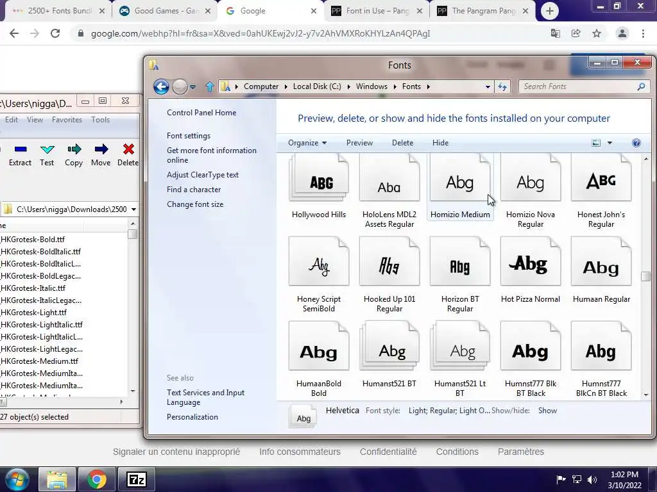Open 7-Zip Favorites menu
This screenshot has height=492, width=657.
[x=67, y=120]
